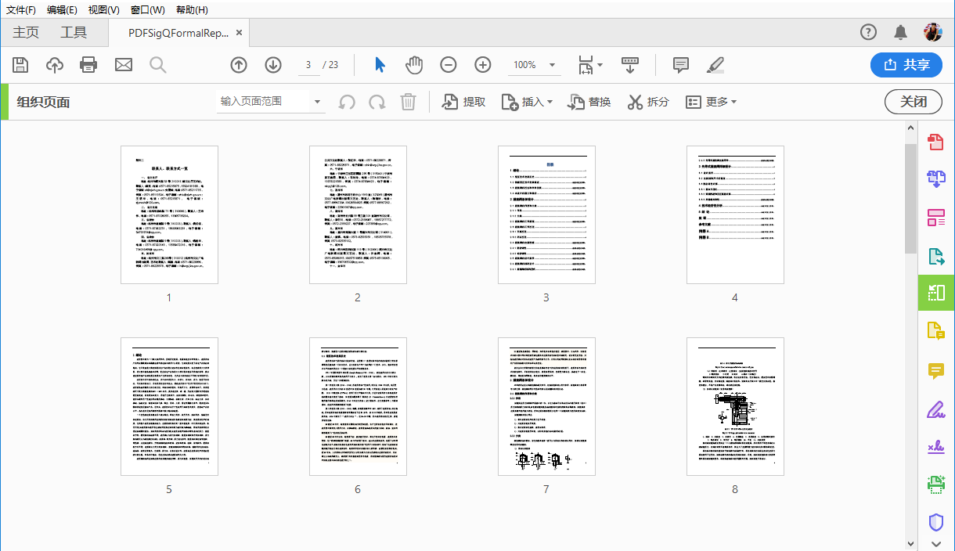
Task: Open the 插入 dropdown menu
Action: 527,102
